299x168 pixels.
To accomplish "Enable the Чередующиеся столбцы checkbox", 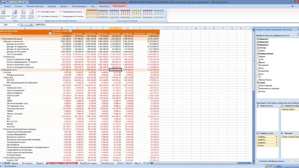I will 61,16.
